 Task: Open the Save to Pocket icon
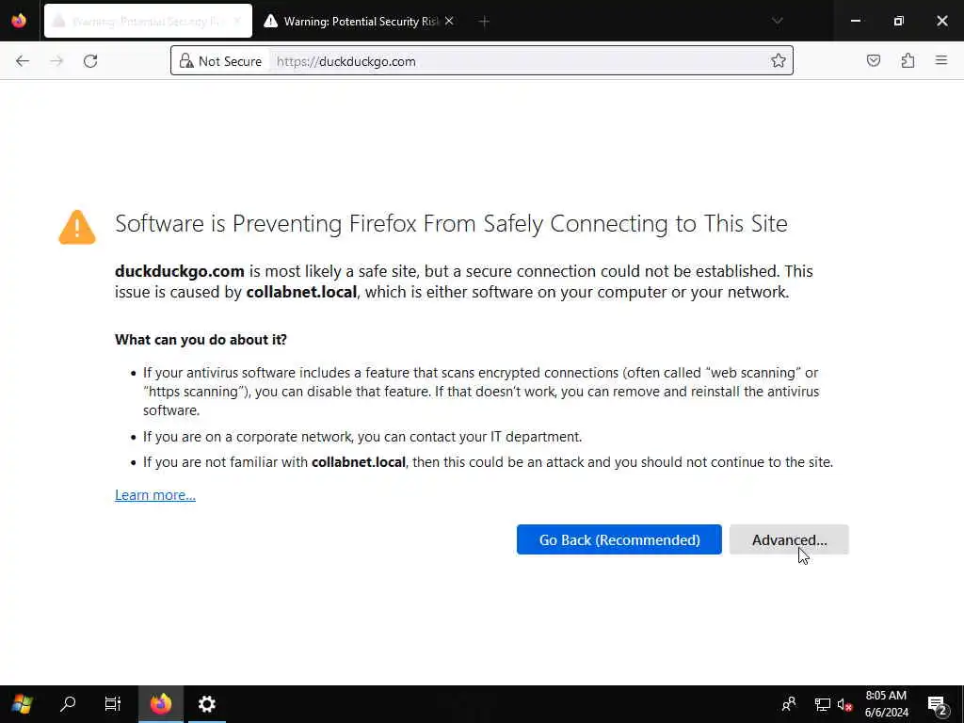(x=874, y=61)
